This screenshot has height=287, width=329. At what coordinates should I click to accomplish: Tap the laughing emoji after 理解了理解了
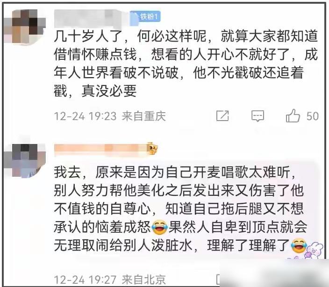click(x=299, y=245)
